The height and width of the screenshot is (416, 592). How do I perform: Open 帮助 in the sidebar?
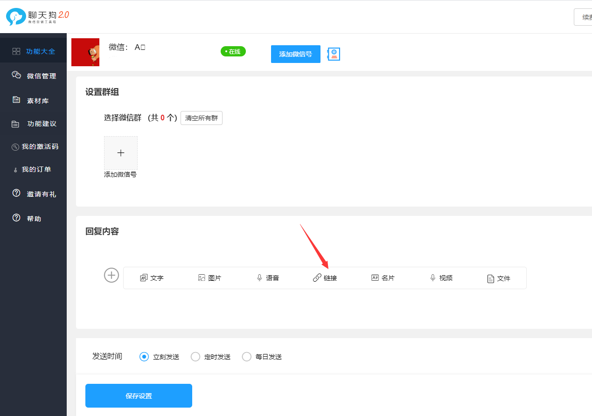coord(33,218)
